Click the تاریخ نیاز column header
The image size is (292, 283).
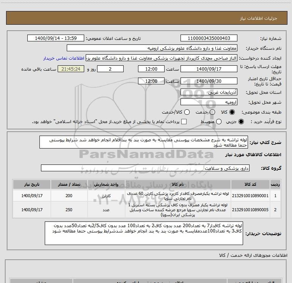click(x=31, y=184)
